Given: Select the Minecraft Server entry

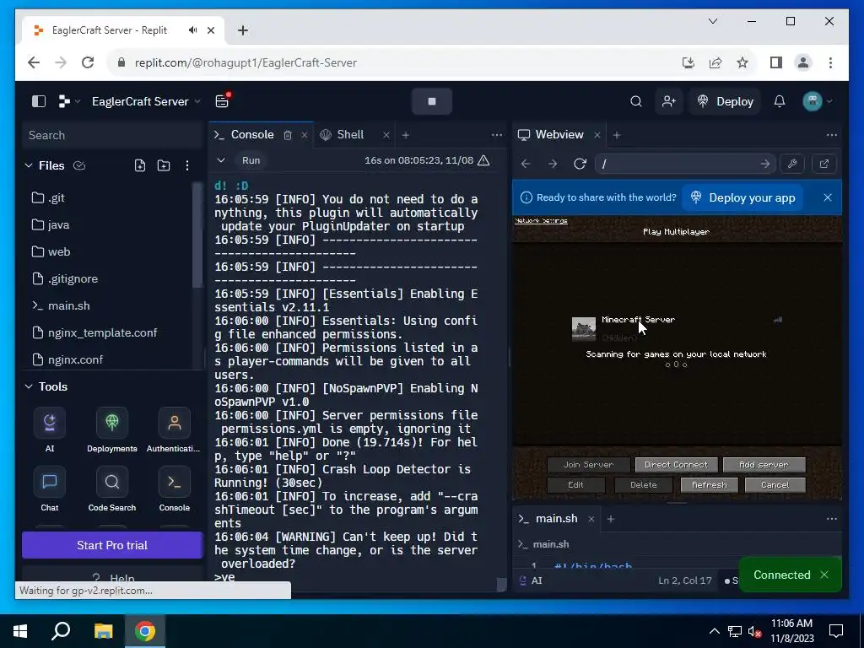Looking at the screenshot, I should point(677,328).
